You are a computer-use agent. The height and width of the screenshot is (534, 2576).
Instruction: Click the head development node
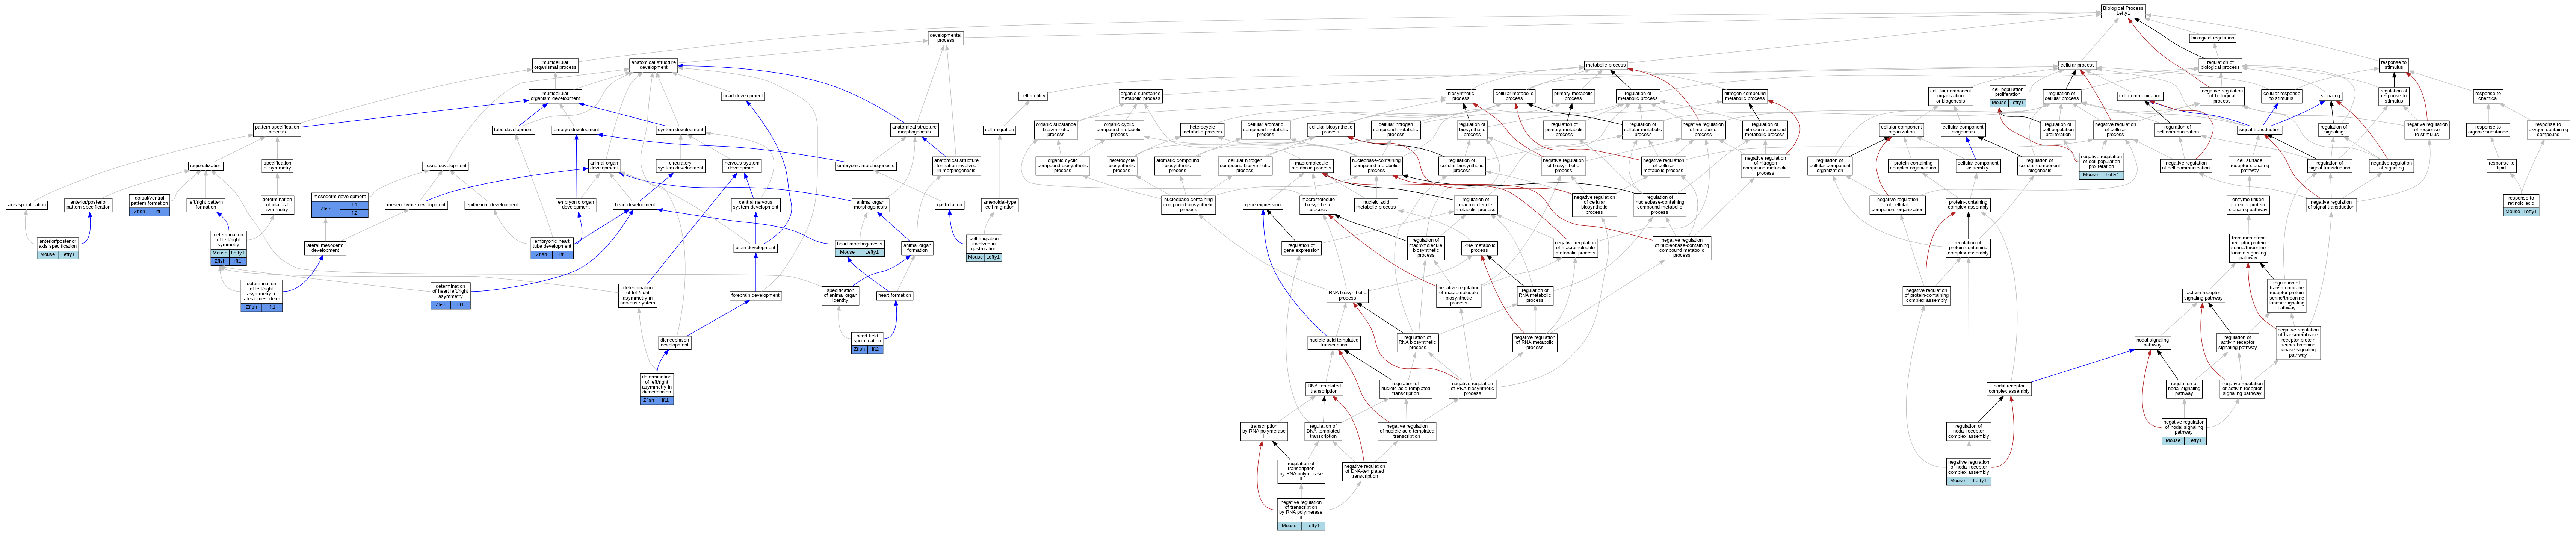pyautogui.click(x=743, y=96)
